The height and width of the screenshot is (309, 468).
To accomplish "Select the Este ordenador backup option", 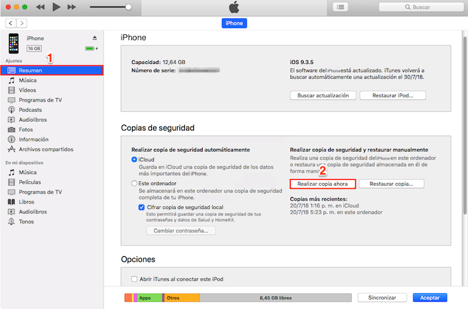I will pos(134,183).
